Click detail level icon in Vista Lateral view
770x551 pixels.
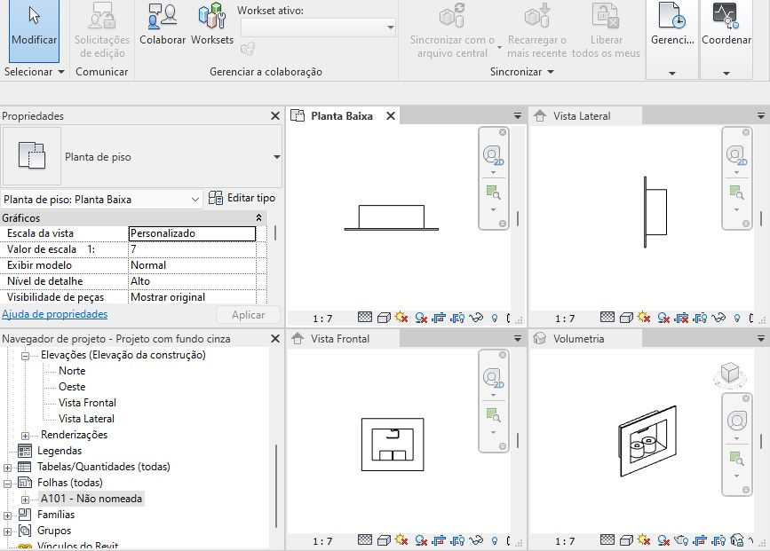(x=607, y=318)
